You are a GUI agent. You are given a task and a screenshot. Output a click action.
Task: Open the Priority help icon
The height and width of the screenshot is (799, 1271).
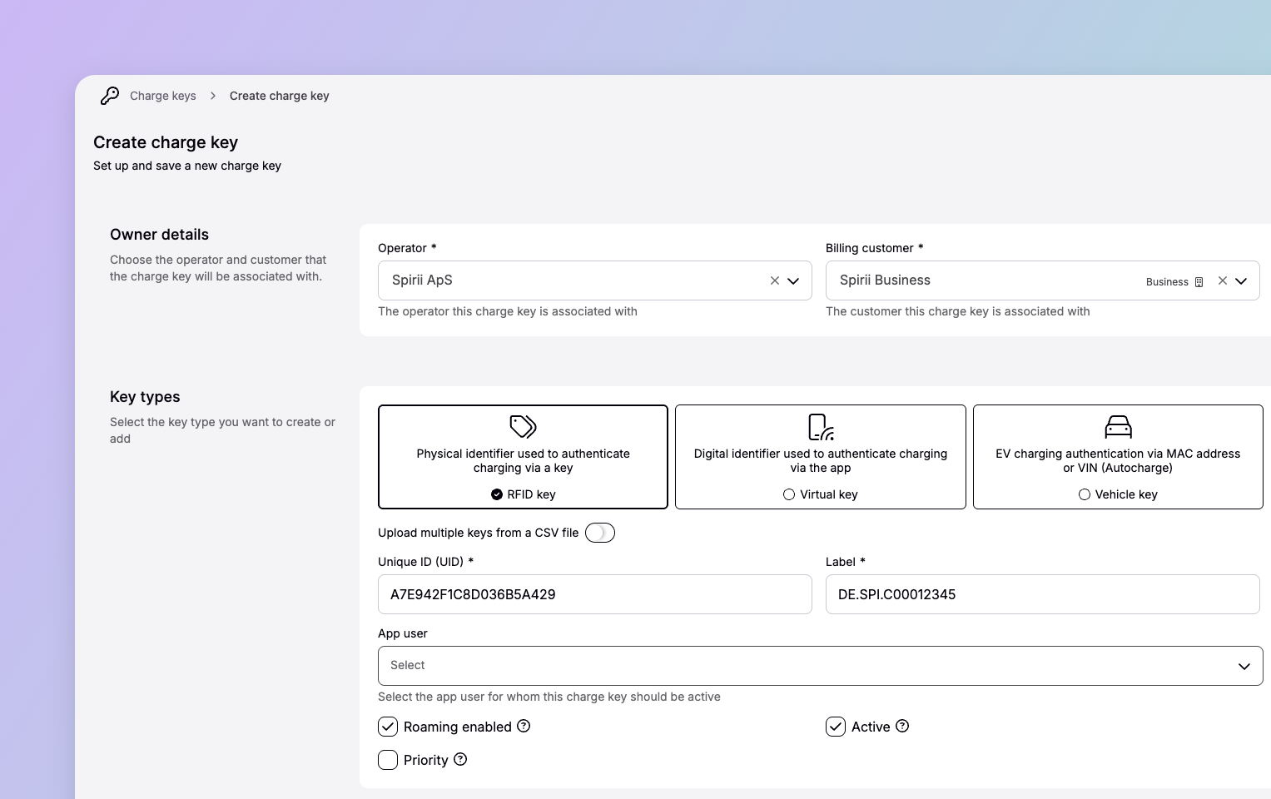pyautogui.click(x=460, y=759)
